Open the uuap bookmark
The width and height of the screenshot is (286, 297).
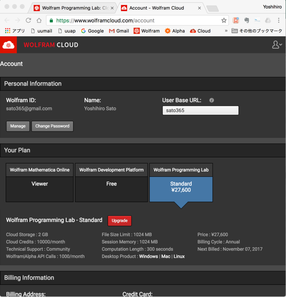[x=67, y=31]
